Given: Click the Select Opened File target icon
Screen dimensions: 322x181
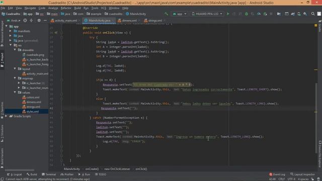Looking at the screenshot, I should (25, 21).
